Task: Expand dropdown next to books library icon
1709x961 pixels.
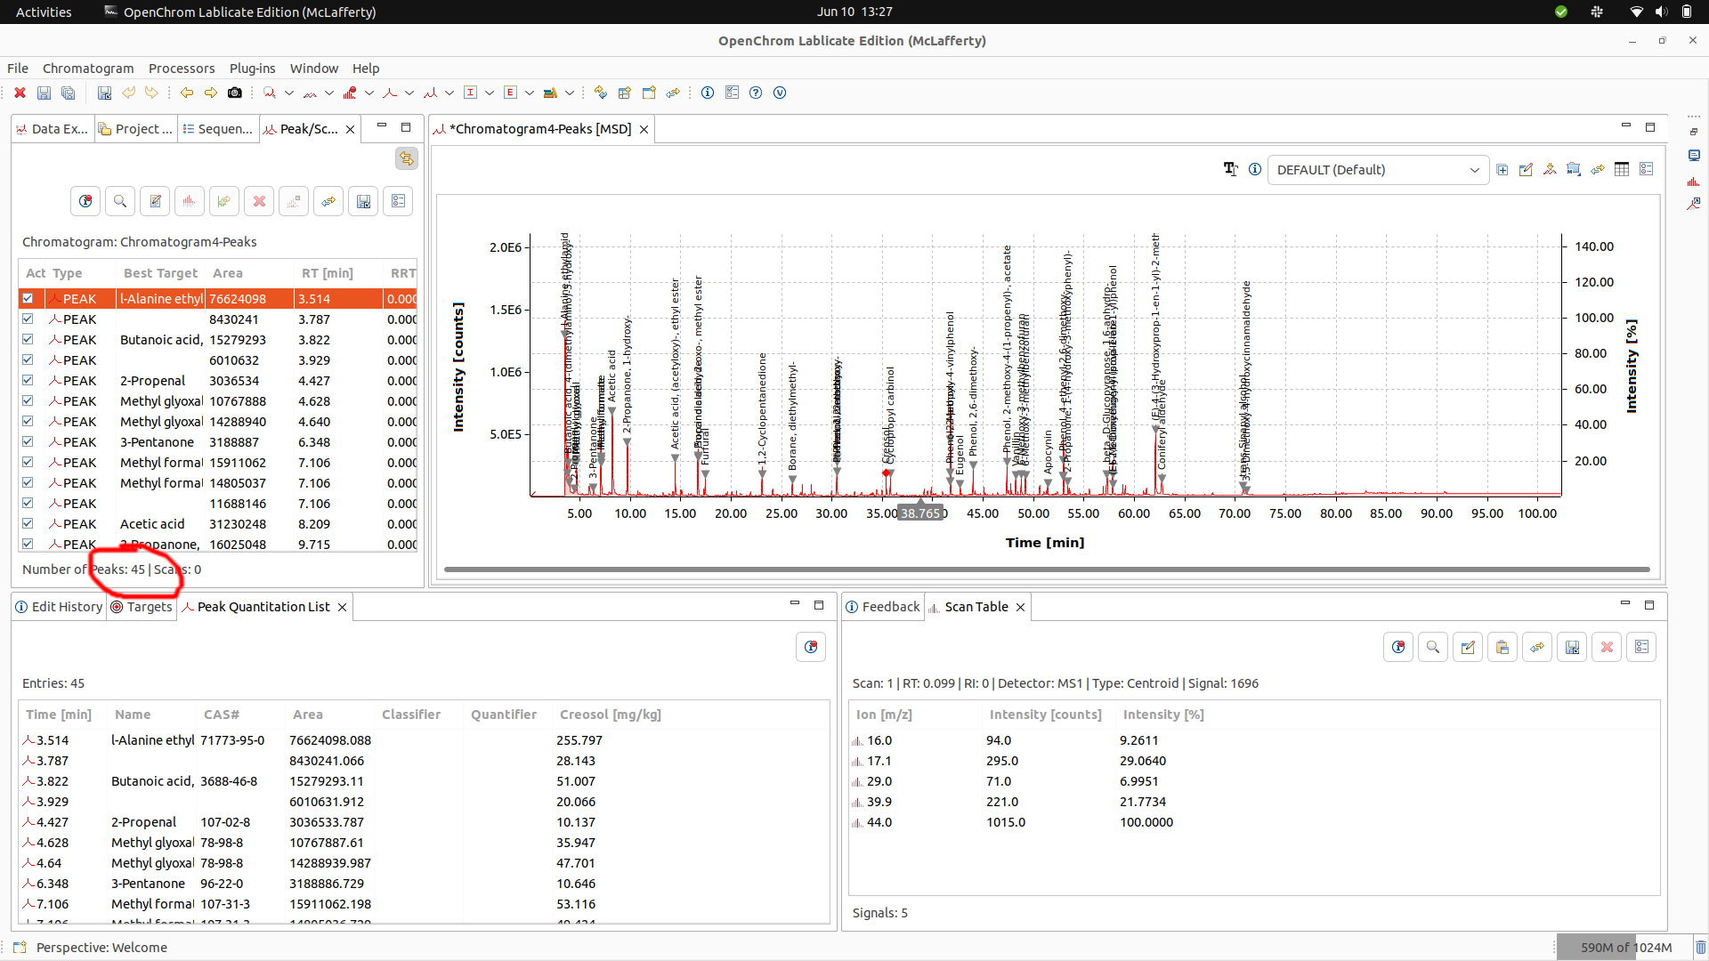Action: [570, 93]
